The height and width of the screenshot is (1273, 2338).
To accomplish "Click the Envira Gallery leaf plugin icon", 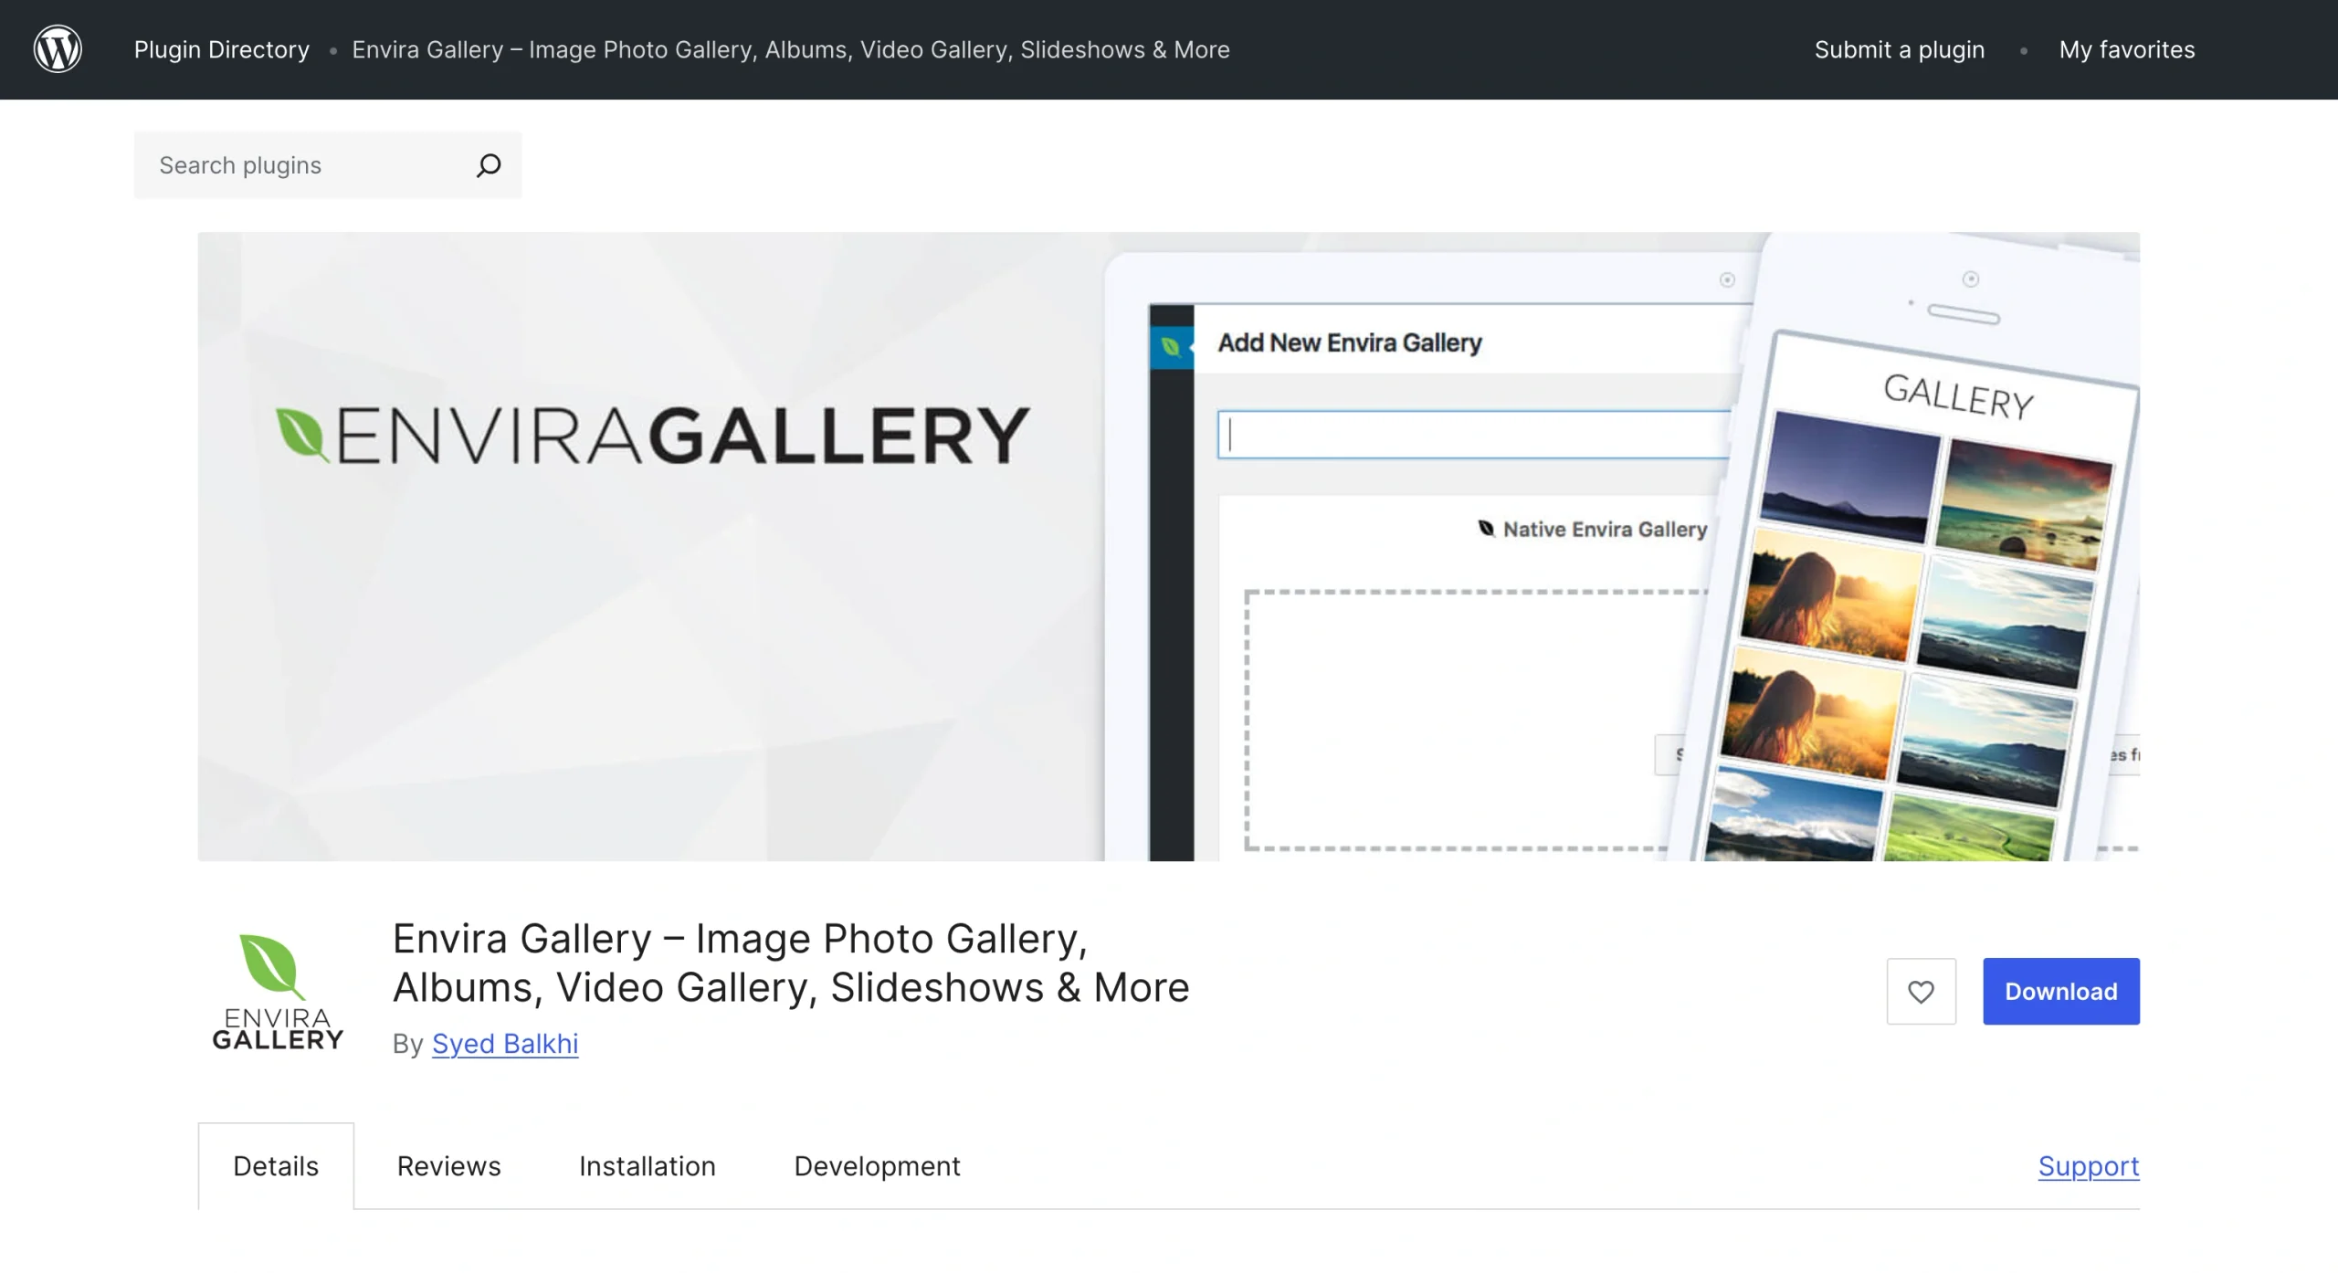I will (x=277, y=991).
